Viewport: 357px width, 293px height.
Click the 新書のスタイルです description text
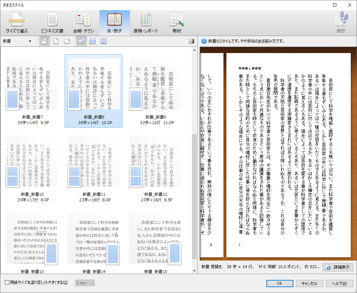click(246, 41)
